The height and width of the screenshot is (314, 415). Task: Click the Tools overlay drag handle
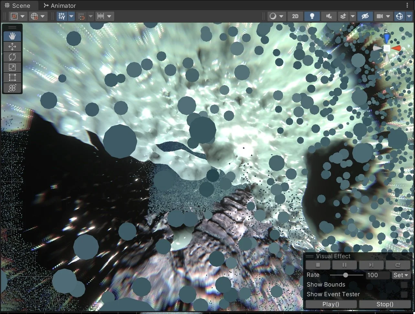click(12, 27)
